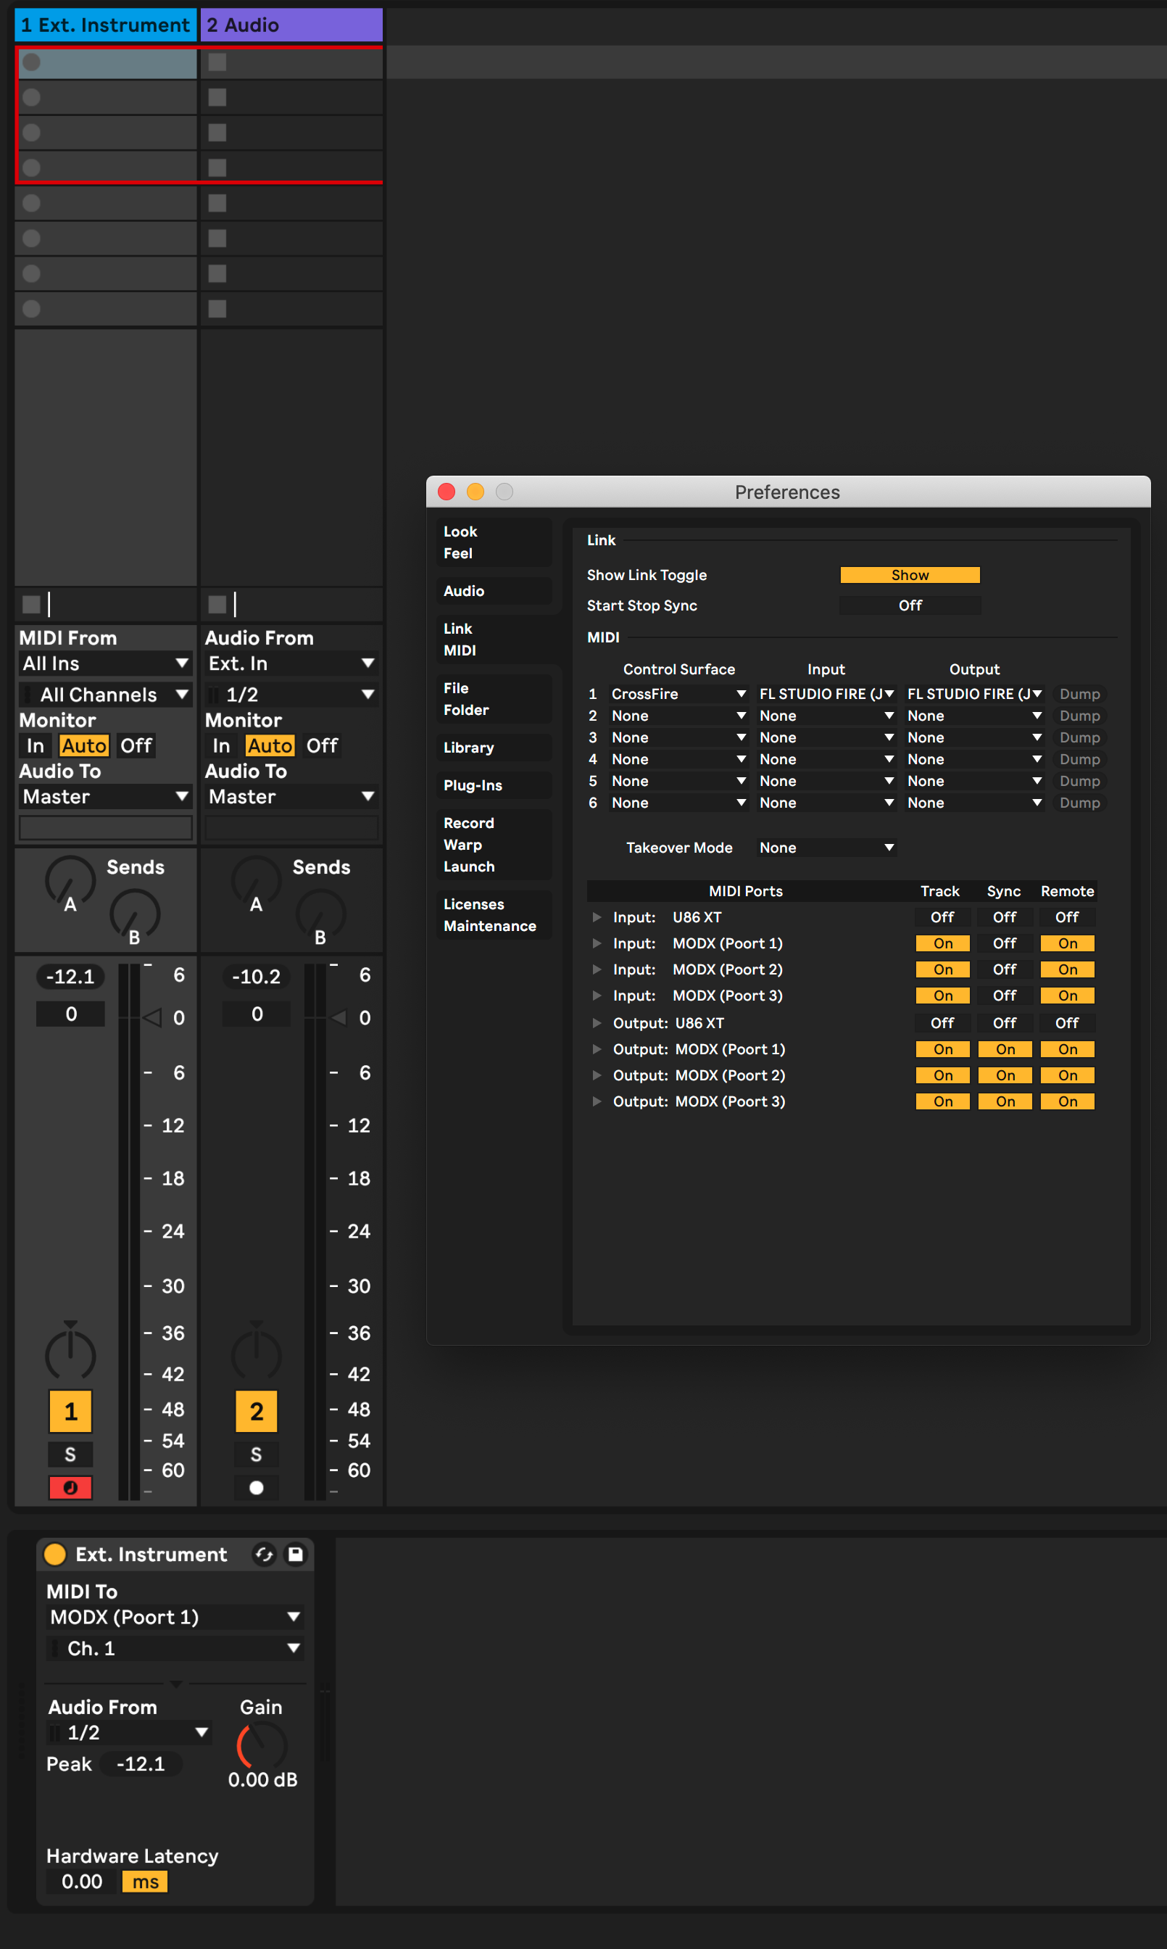Image resolution: width=1167 pixels, height=1949 pixels.
Task: Click second slot stop square in Audio track
Action: coord(218,98)
